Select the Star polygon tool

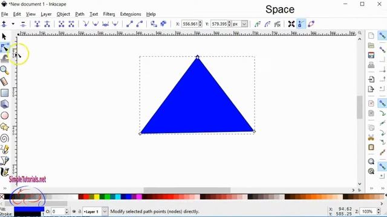(4, 127)
